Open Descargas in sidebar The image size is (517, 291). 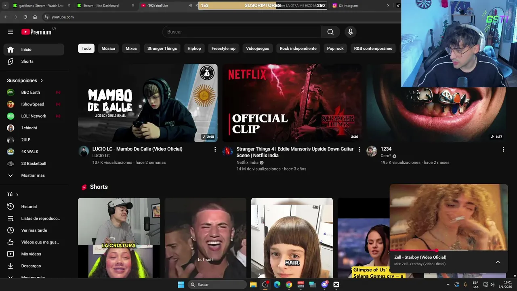34,266
